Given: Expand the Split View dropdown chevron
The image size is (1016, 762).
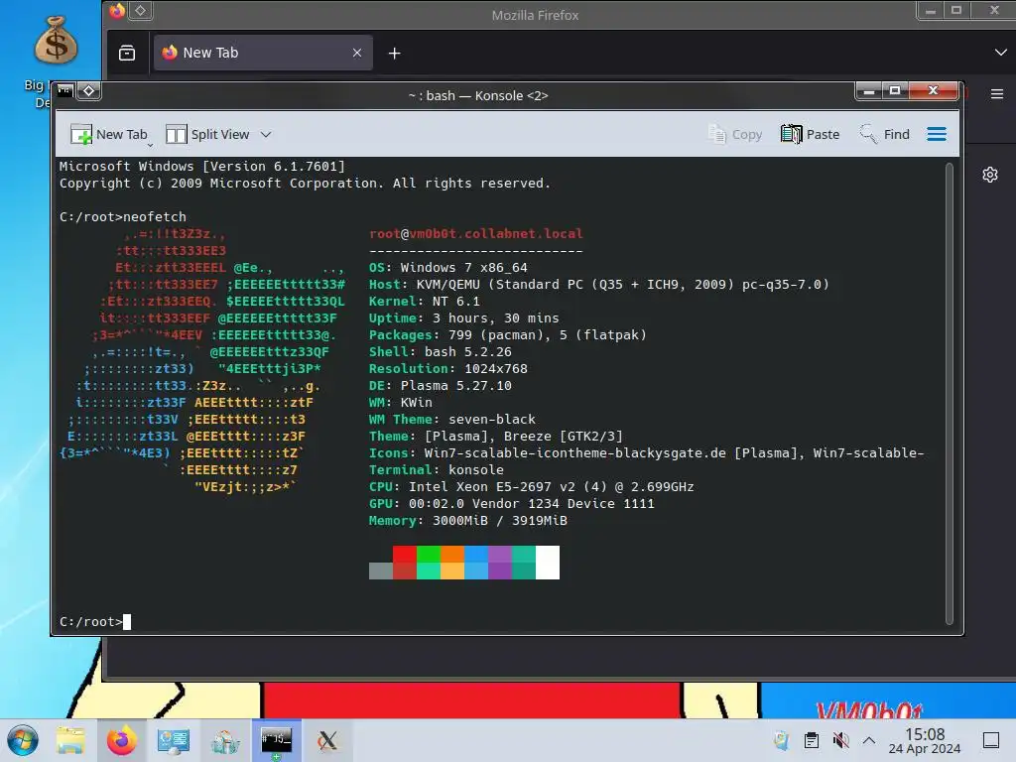Looking at the screenshot, I should pyautogui.click(x=266, y=135).
